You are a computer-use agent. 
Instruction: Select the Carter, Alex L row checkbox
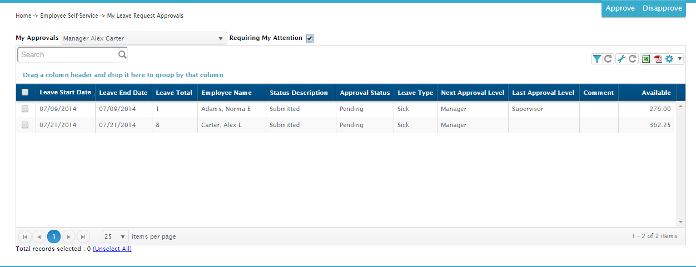pos(25,125)
